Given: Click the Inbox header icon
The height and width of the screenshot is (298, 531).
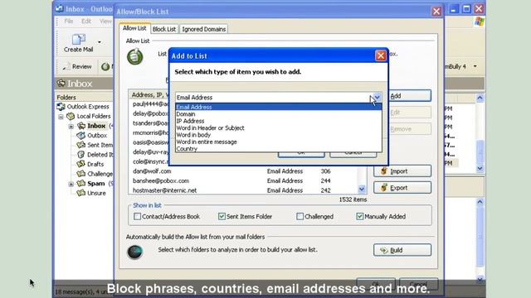Looking at the screenshot, I should pyautogui.click(x=61, y=83).
